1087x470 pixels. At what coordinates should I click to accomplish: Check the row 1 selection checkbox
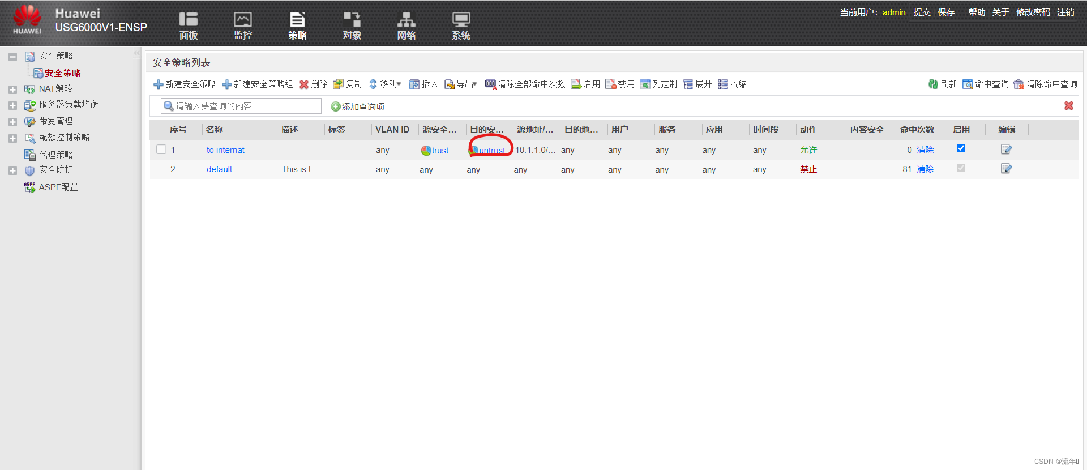(x=161, y=149)
